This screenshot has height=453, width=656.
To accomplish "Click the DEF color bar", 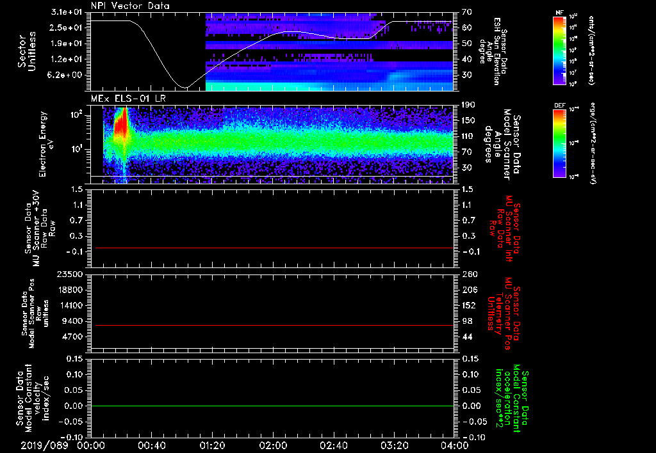I will coord(560,143).
